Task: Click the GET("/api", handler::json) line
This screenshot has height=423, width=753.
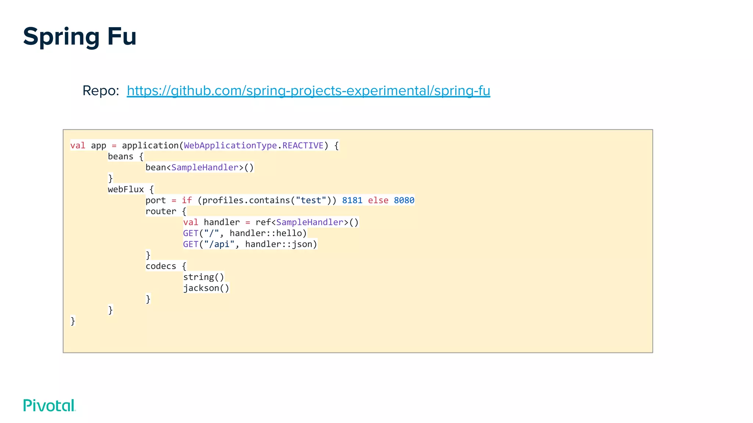Action: (250, 244)
